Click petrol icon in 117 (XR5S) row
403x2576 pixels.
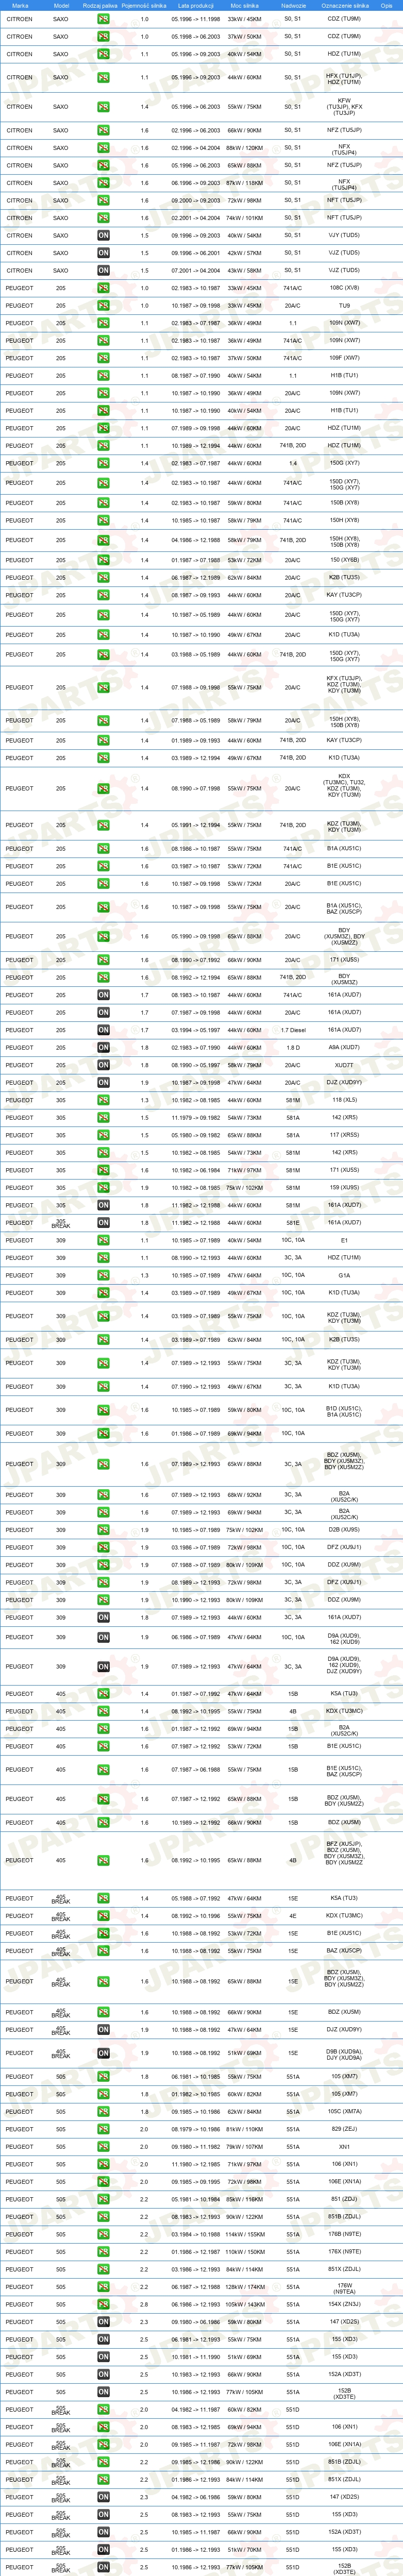tap(103, 1136)
